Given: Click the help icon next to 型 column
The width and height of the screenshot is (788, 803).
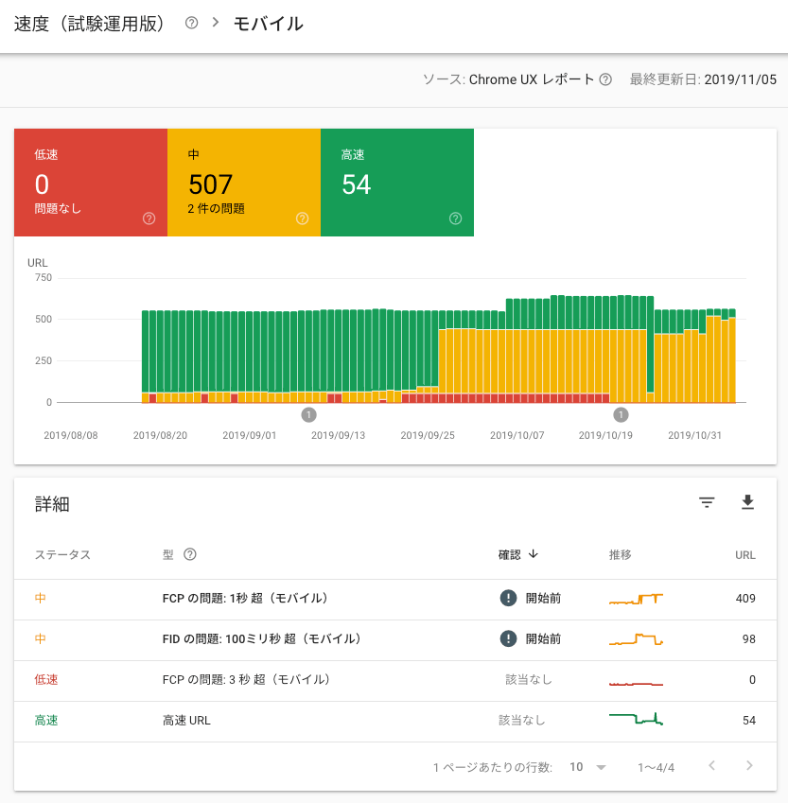Looking at the screenshot, I should pos(190,554).
